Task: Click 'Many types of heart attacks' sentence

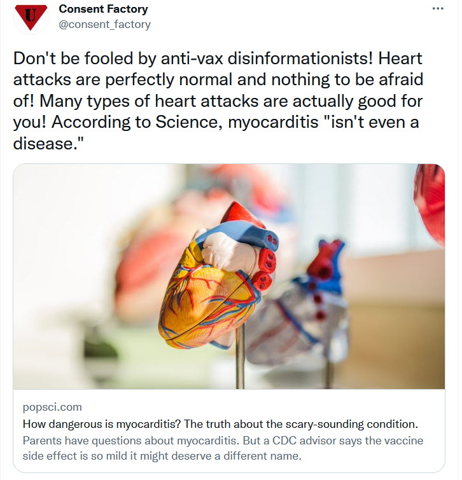Action: pos(95,102)
